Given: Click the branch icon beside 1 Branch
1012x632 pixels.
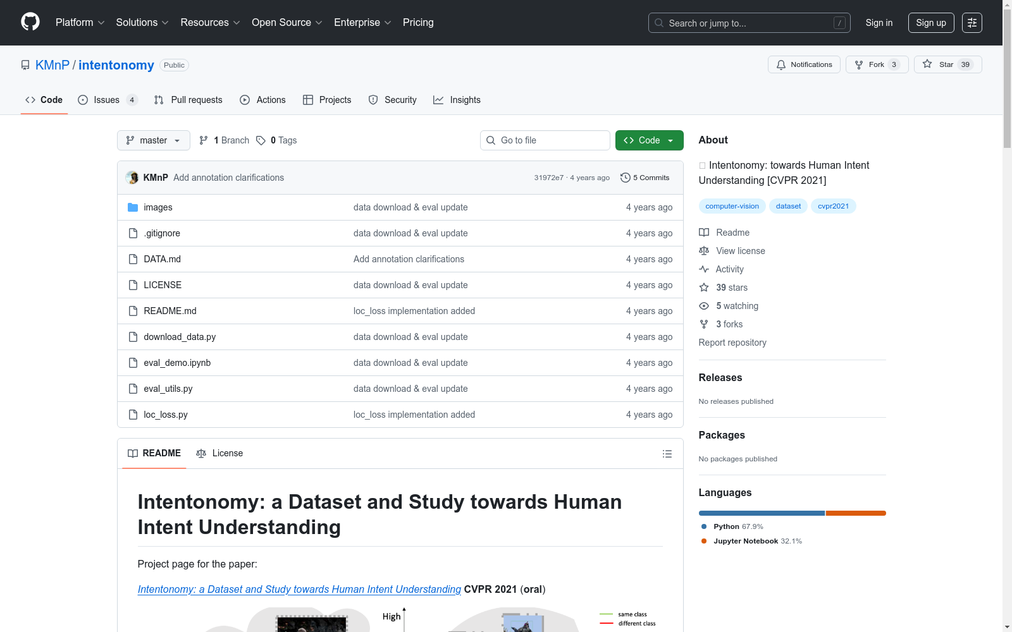Looking at the screenshot, I should 204,140.
